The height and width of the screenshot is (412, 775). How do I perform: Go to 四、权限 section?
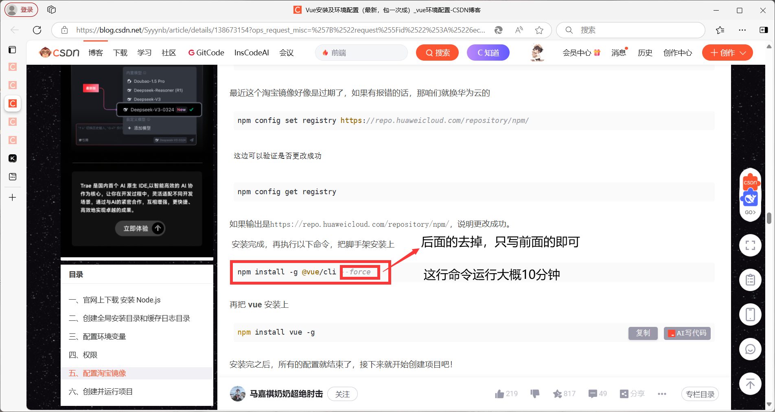coord(83,355)
